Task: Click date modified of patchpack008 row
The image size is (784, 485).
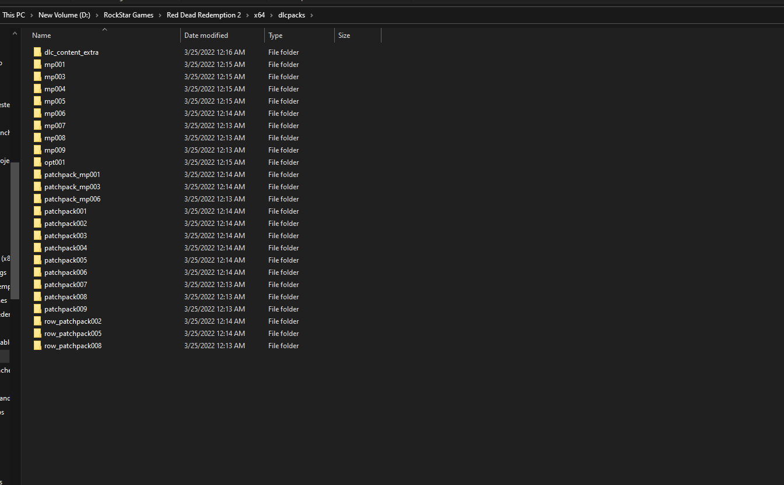Action: point(215,297)
